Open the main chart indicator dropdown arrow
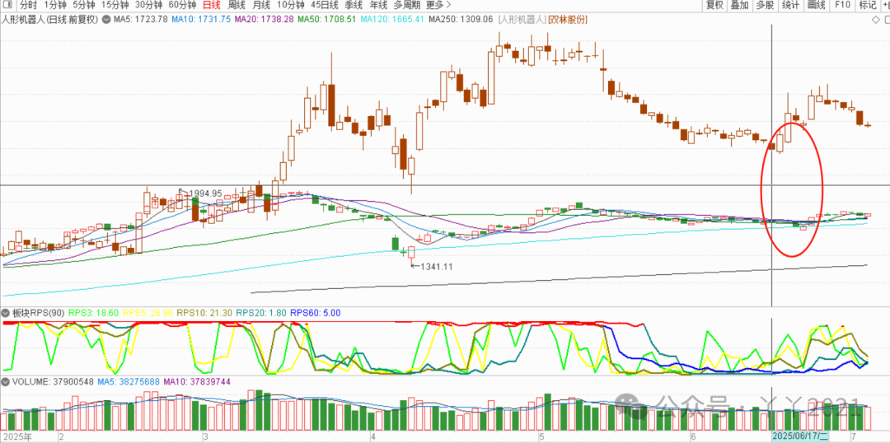 [105, 19]
